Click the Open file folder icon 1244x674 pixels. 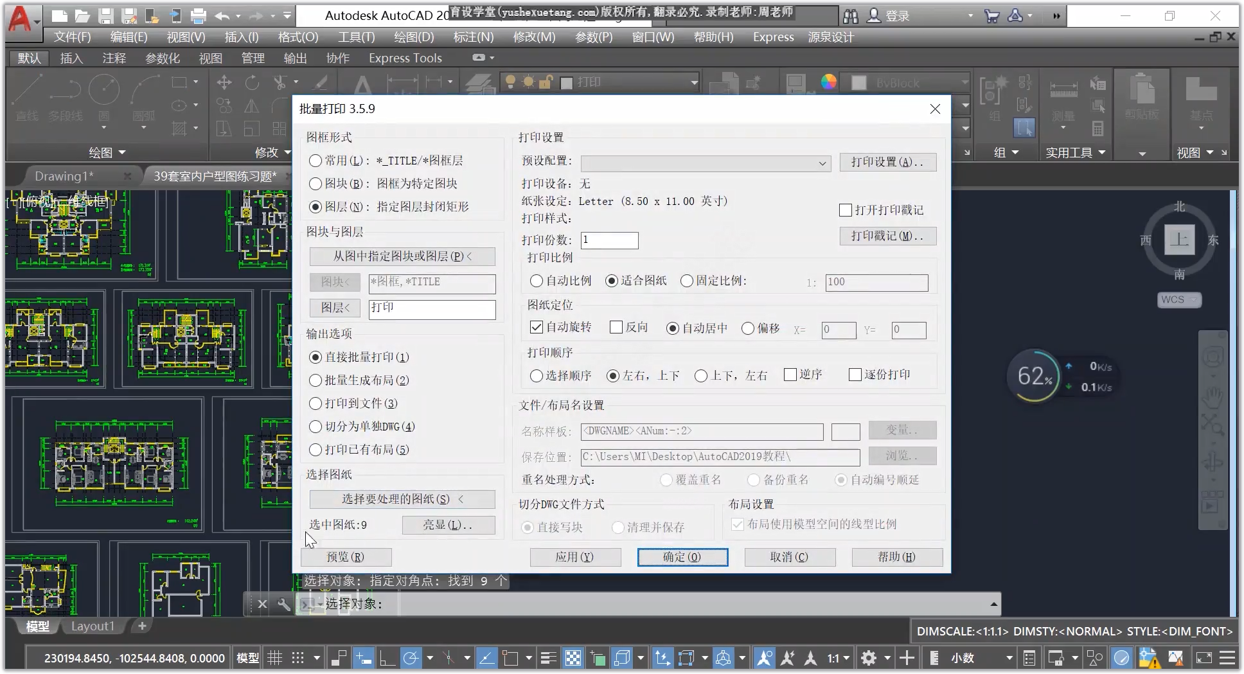coord(82,16)
